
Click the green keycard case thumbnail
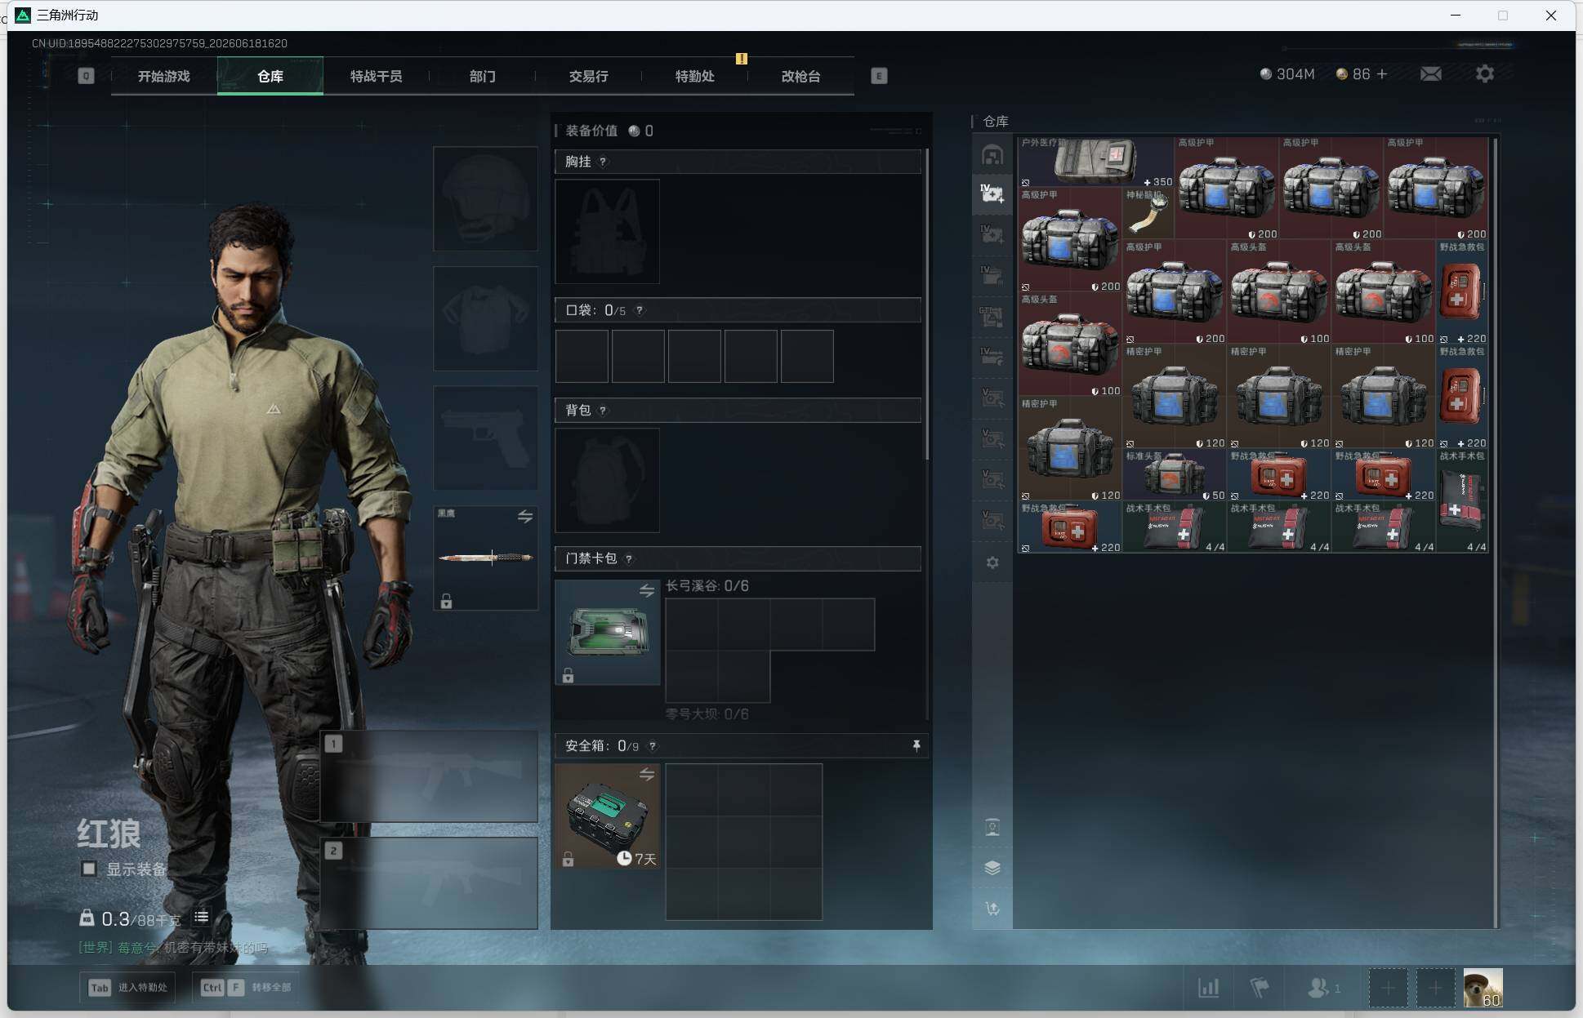point(608,633)
